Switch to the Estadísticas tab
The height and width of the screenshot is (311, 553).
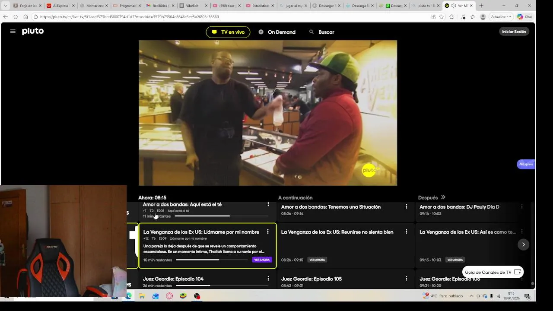(259, 6)
